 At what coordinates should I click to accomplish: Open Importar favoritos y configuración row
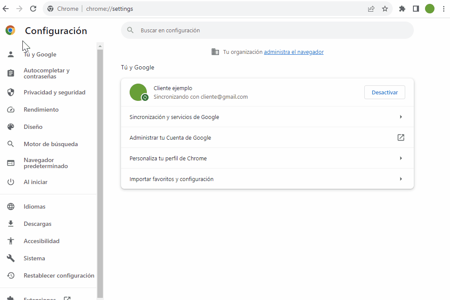(267, 179)
